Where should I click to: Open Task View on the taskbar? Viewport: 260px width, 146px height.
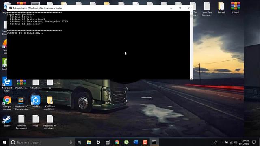click(79, 142)
